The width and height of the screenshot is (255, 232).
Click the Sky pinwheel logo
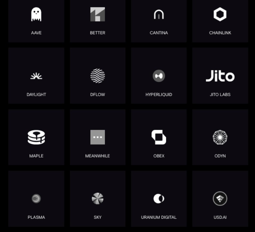pyautogui.click(x=98, y=198)
